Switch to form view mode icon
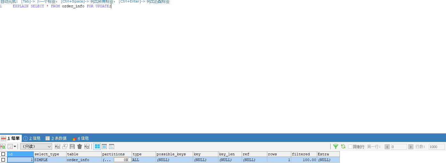This screenshot has width=446, height=163. click(x=104, y=146)
